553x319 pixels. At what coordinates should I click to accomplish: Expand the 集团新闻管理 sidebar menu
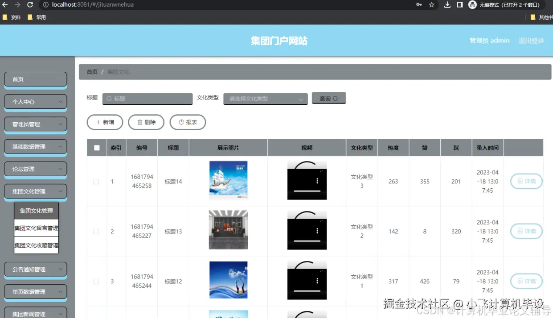click(36, 313)
